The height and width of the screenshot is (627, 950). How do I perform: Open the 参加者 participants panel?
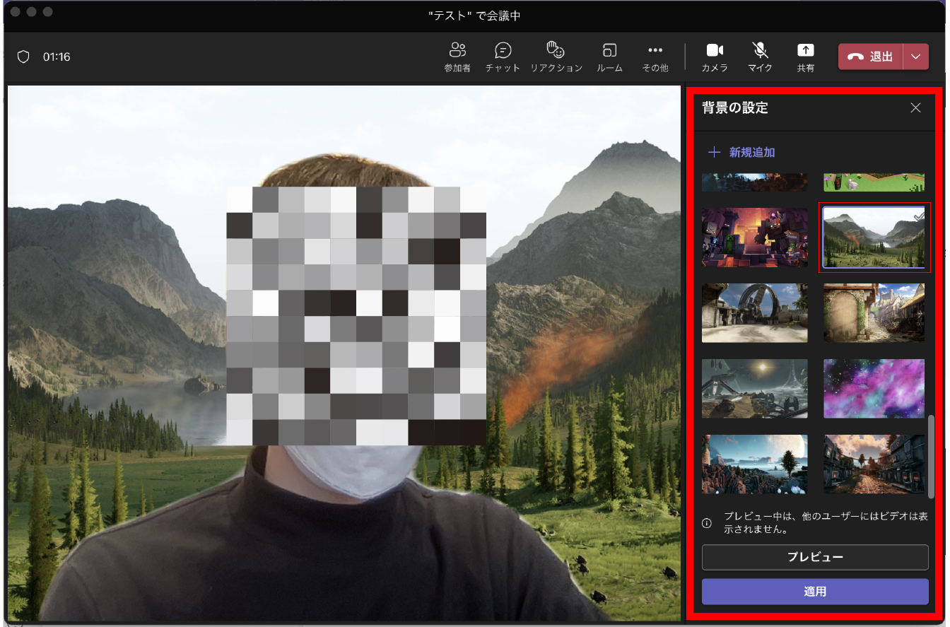click(x=457, y=57)
